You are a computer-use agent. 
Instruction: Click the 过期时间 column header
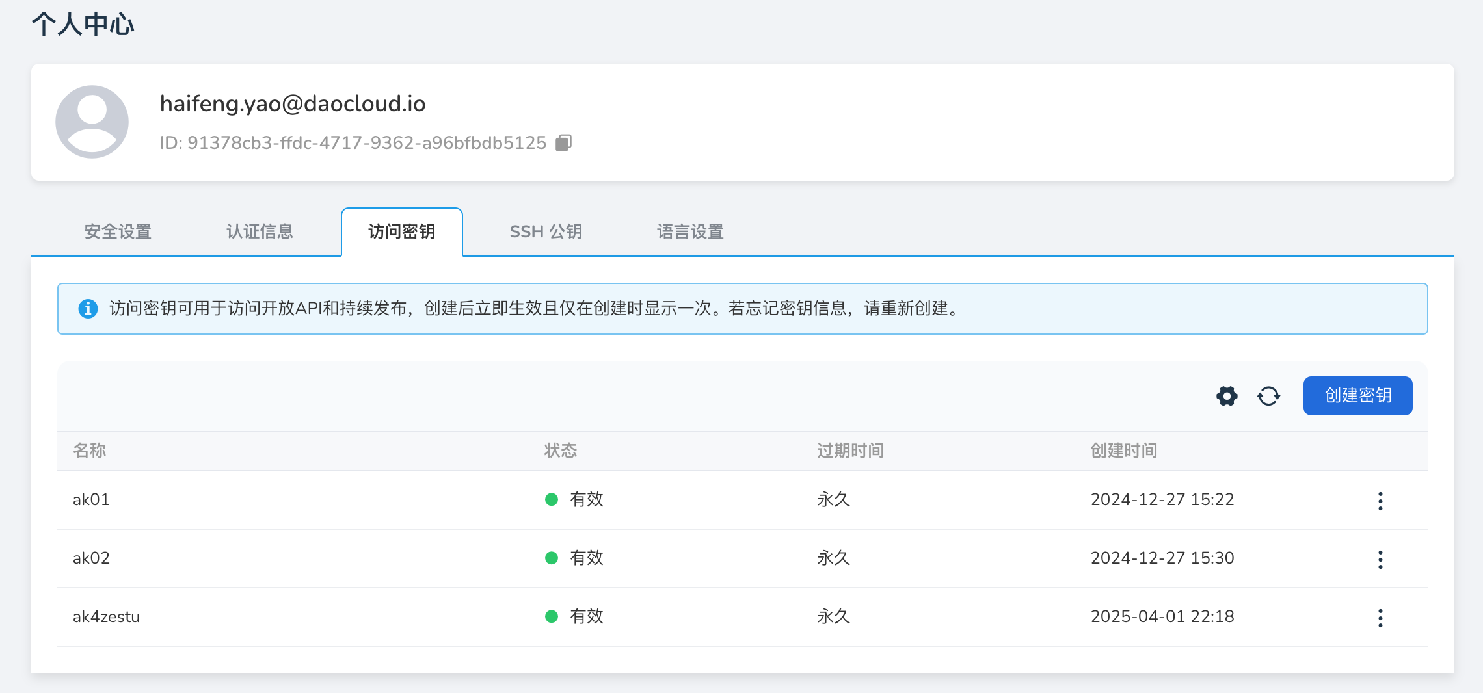pos(850,451)
